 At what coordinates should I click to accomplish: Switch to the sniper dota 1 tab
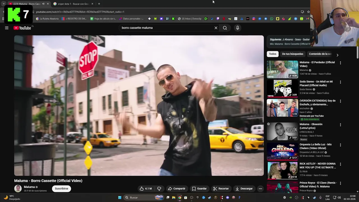73,4
